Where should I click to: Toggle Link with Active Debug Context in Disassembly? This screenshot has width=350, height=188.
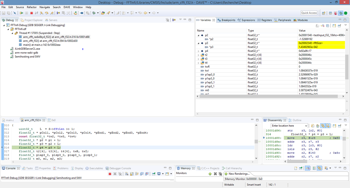323,126
